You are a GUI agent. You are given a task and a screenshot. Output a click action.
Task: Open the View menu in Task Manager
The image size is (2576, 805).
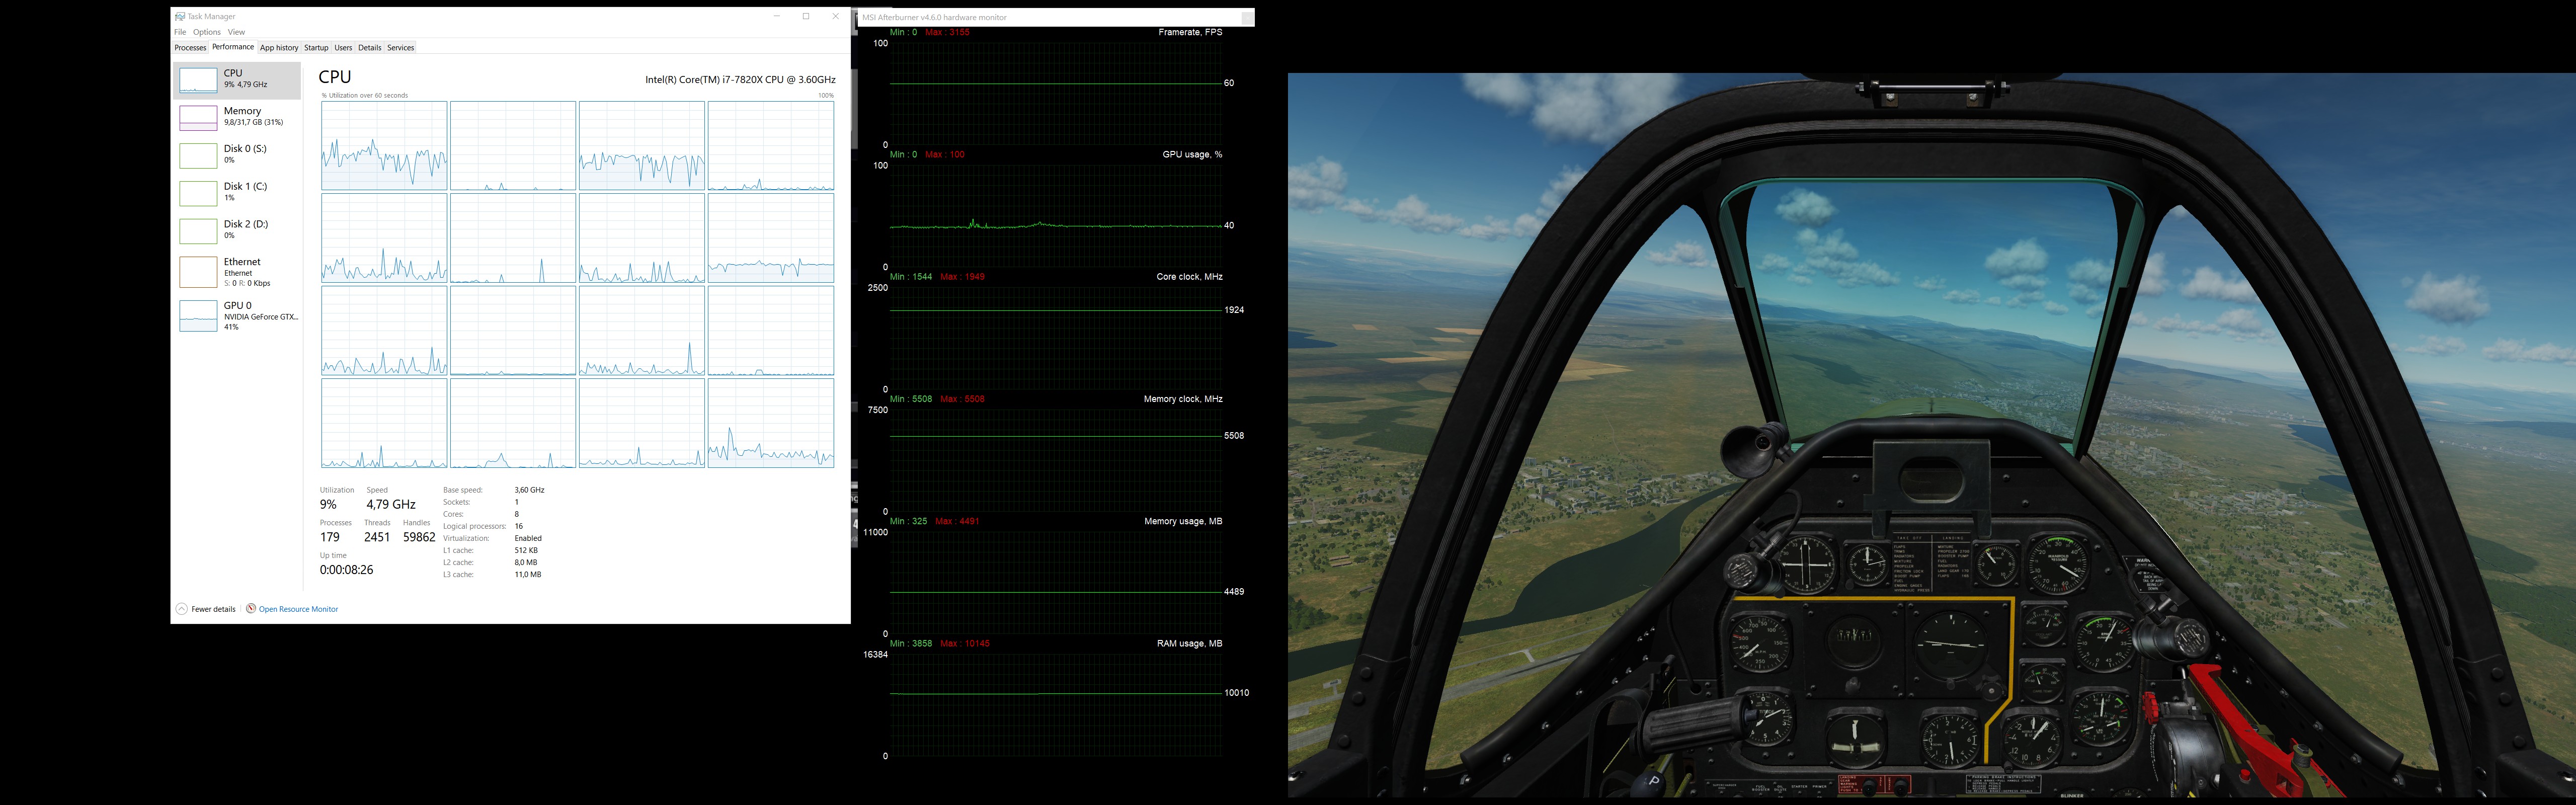[236, 32]
